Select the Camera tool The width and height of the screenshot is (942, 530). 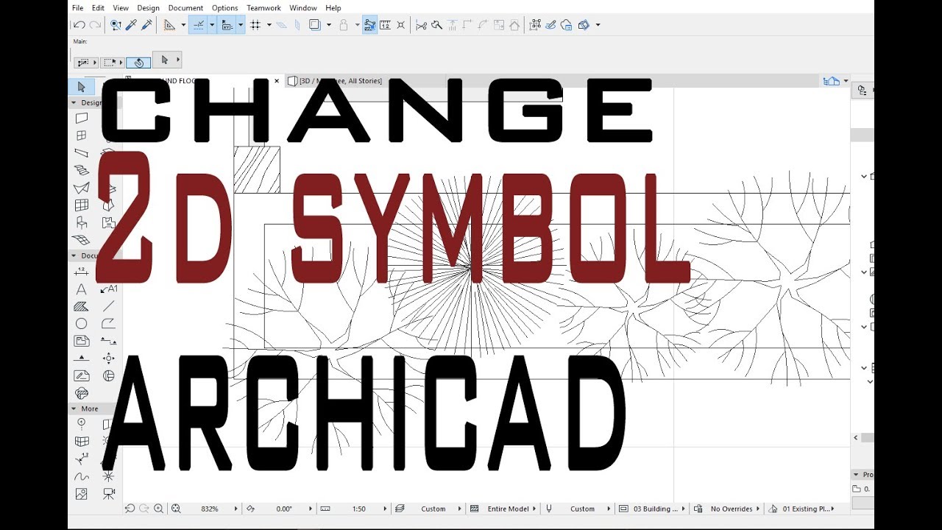(109, 494)
